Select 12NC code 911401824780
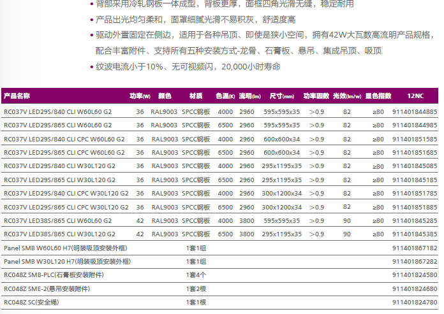The width and height of the screenshot is (444, 314). click(415, 302)
